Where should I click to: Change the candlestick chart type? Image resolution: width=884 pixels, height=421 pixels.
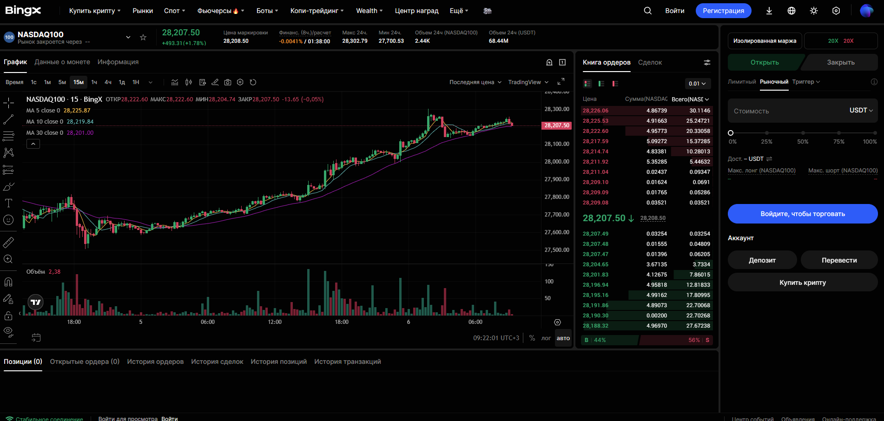(x=189, y=82)
